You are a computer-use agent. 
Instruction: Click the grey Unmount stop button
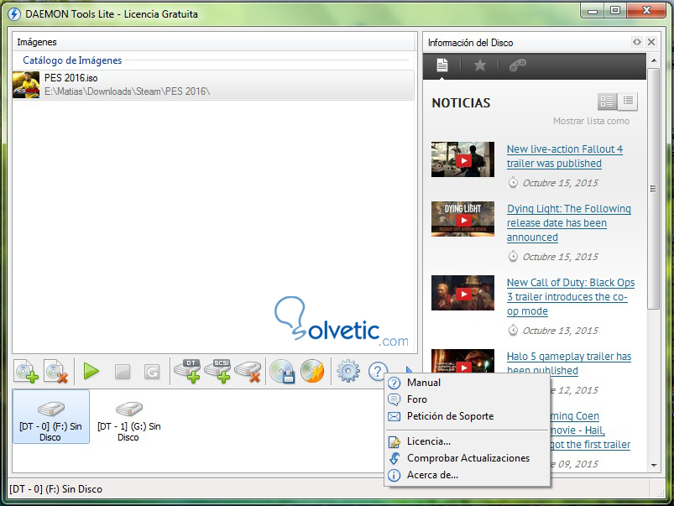123,372
